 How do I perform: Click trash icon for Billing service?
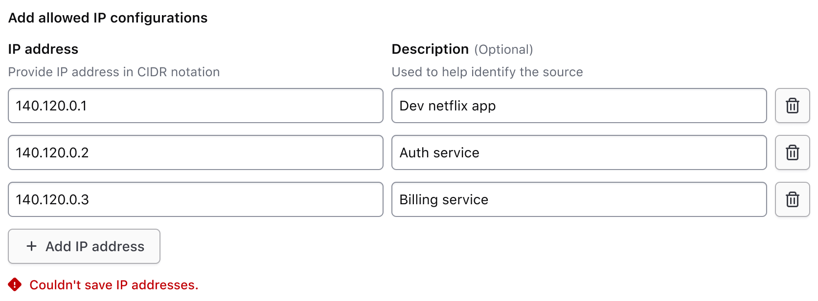click(792, 199)
